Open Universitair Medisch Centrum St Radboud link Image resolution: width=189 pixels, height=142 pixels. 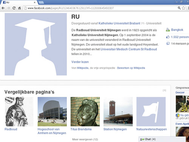tap(129, 49)
